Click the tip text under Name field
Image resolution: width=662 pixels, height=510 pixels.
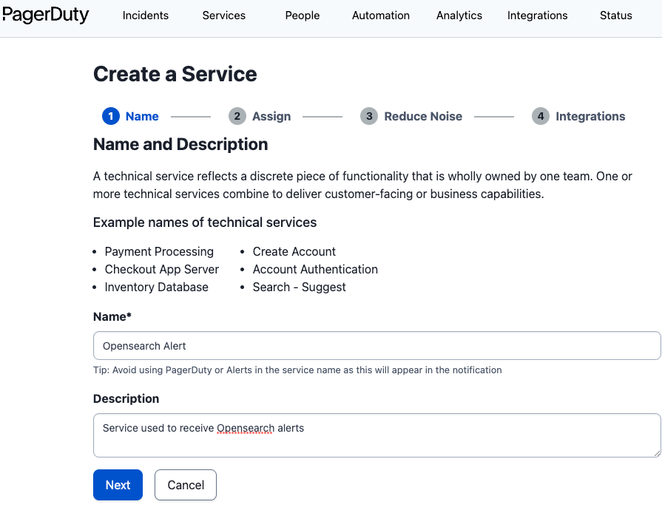tap(297, 370)
